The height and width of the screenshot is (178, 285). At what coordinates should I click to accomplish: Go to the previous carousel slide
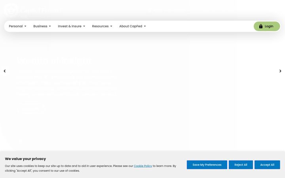[5, 71]
